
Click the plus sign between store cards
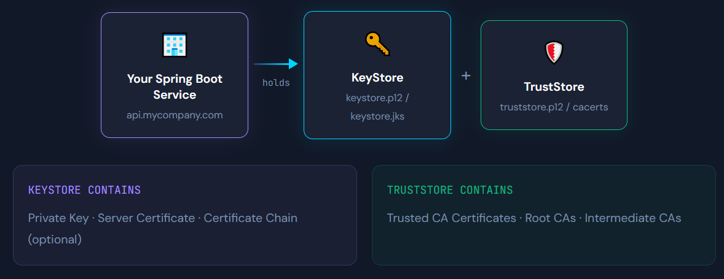466,76
